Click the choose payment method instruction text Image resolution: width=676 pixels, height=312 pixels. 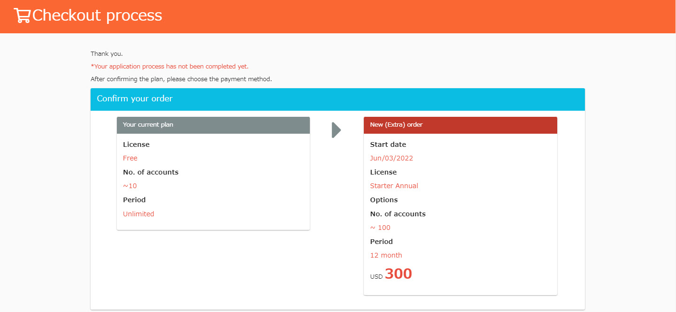pos(181,79)
